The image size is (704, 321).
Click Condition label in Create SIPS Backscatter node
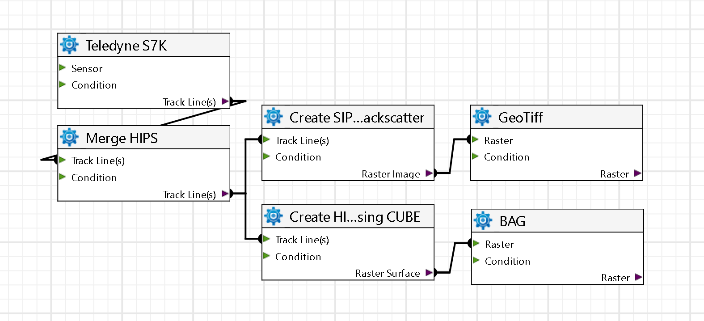[298, 157]
